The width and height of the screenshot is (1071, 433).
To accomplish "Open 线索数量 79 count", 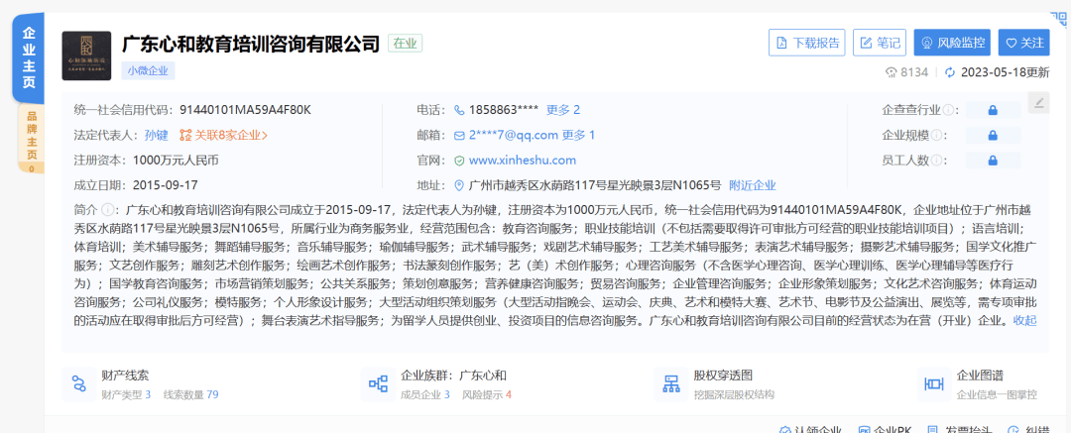I will (190, 394).
